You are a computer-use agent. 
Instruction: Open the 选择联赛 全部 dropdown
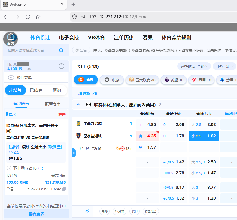click(x=194, y=66)
